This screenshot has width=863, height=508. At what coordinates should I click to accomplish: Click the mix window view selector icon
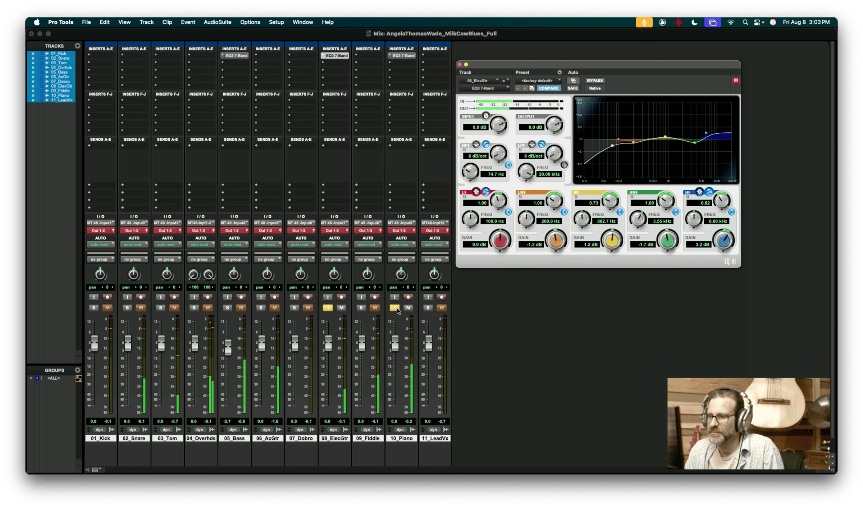pyautogui.click(x=96, y=470)
